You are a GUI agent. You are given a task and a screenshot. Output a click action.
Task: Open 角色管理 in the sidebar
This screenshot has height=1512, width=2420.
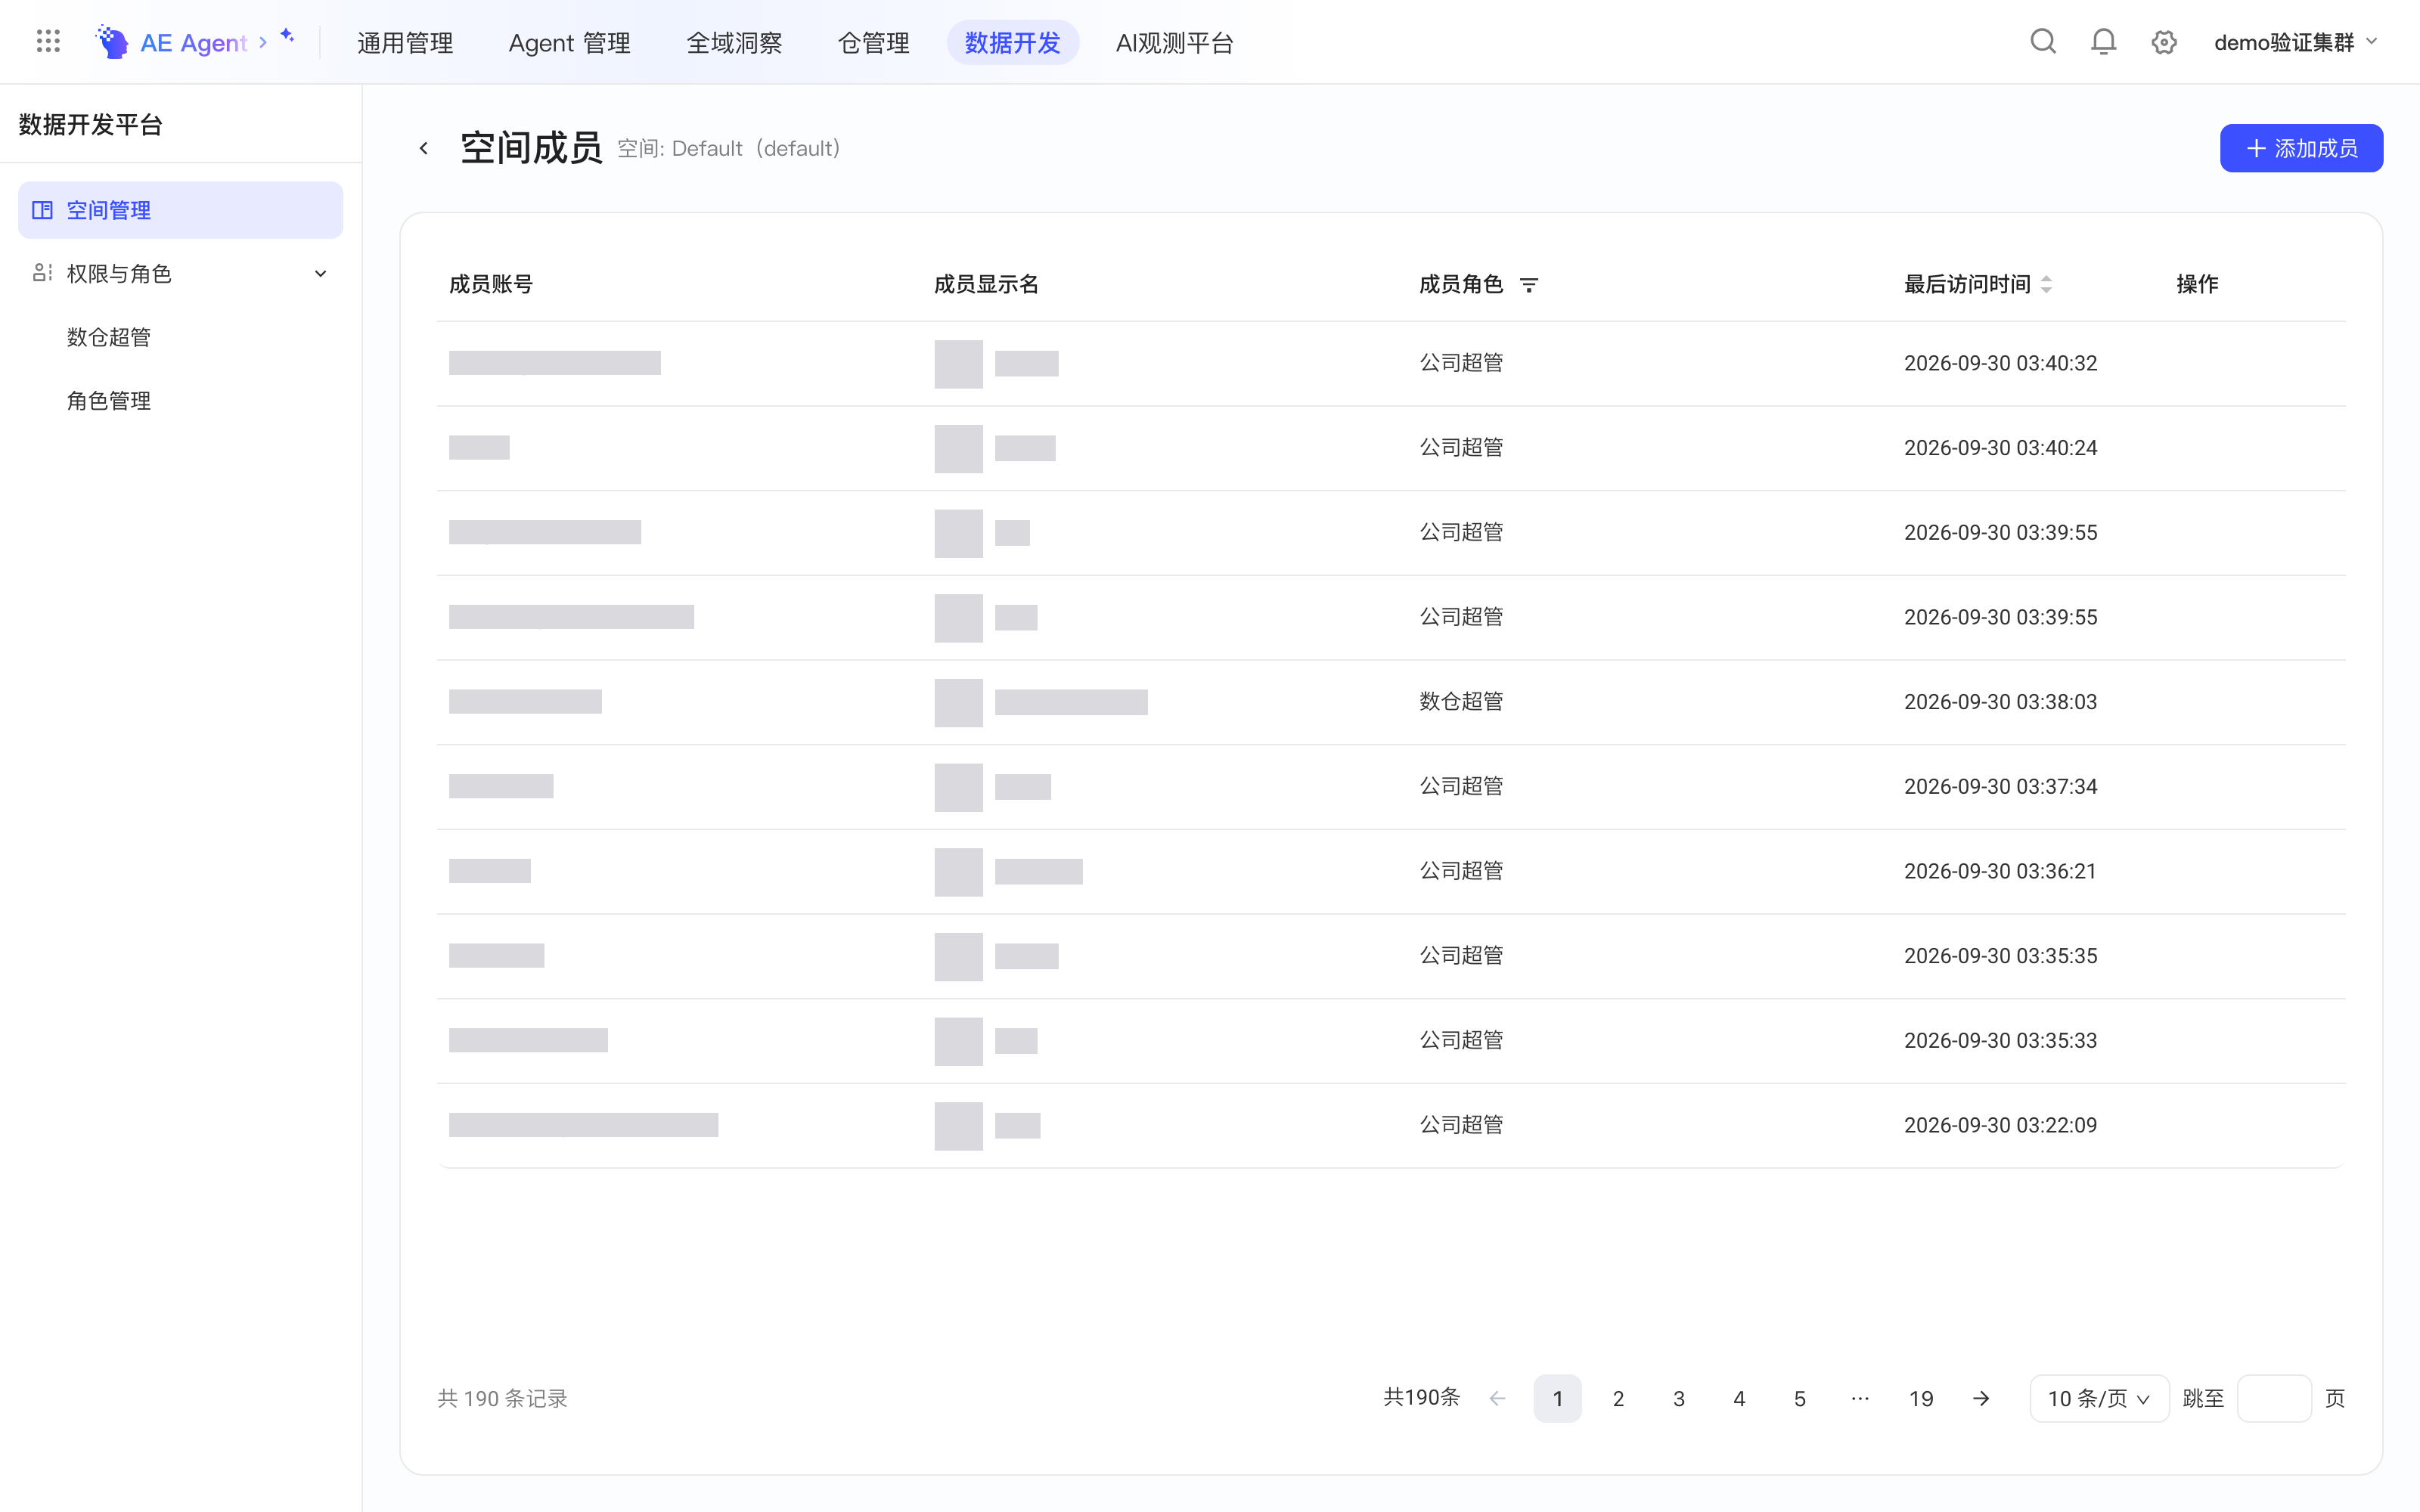coord(109,400)
